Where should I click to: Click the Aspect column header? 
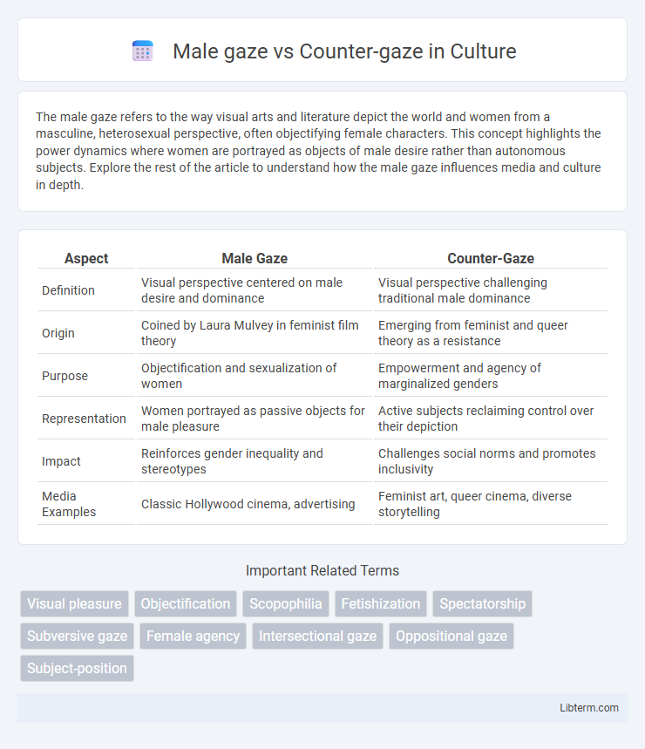86,258
